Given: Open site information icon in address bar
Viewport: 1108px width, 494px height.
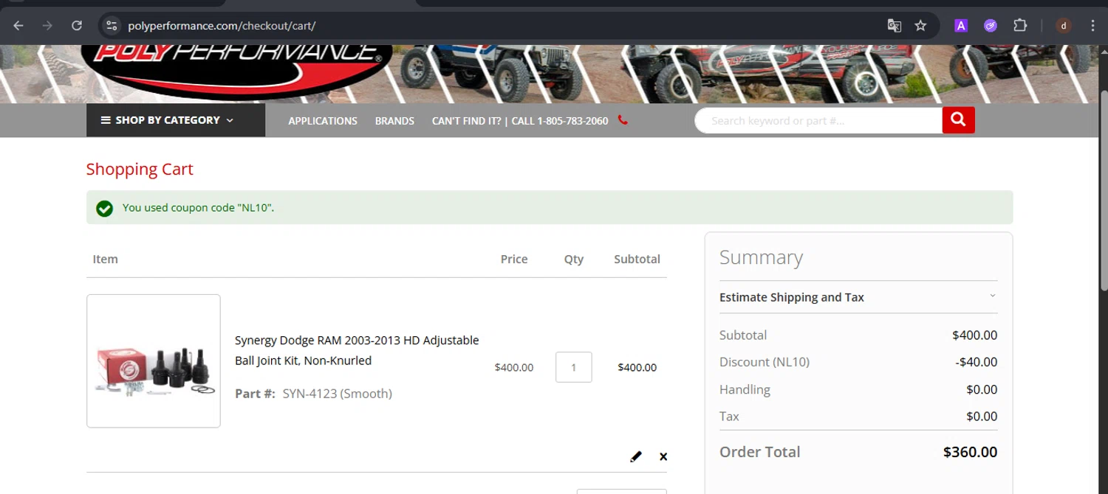Looking at the screenshot, I should 112,26.
